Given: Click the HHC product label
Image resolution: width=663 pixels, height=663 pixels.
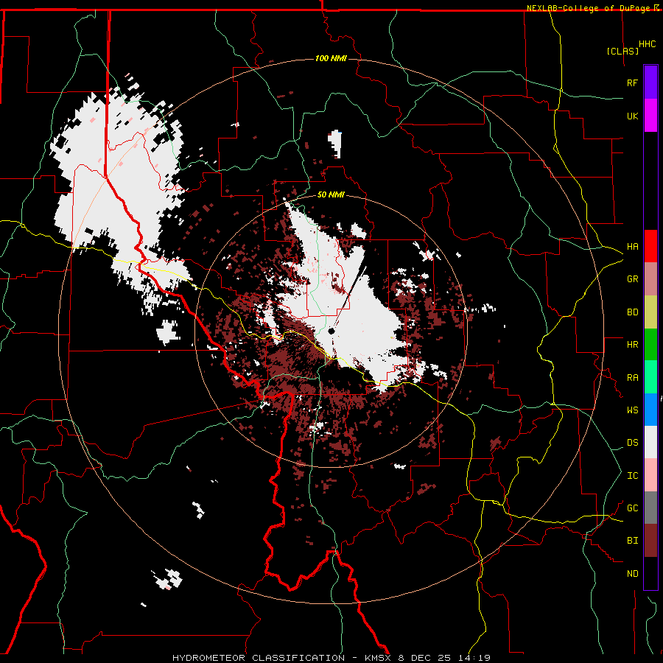Looking at the screenshot, I should [x=647, y=44].
